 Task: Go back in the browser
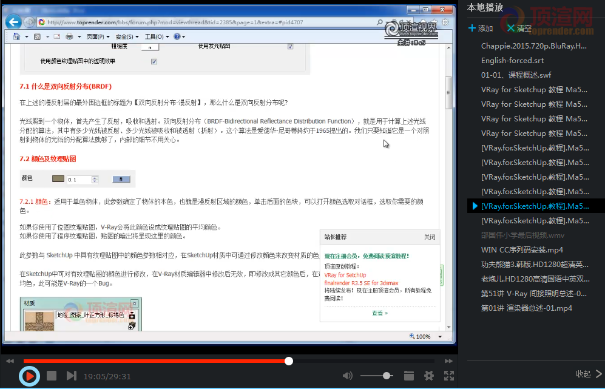(13, 22)
